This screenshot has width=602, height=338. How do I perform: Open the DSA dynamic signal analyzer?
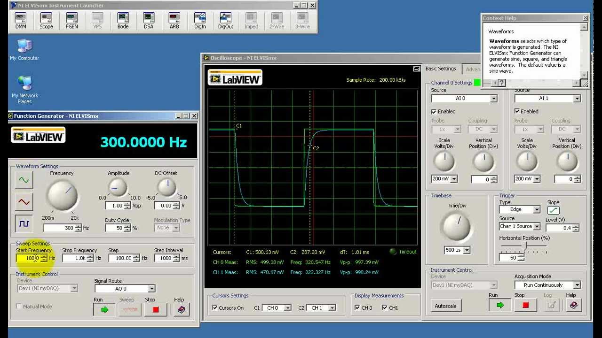(x=149, y=21)
